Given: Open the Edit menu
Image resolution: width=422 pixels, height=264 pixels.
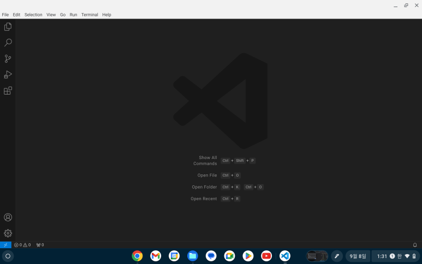Looking at the screenshot, I should pos(16,15).
